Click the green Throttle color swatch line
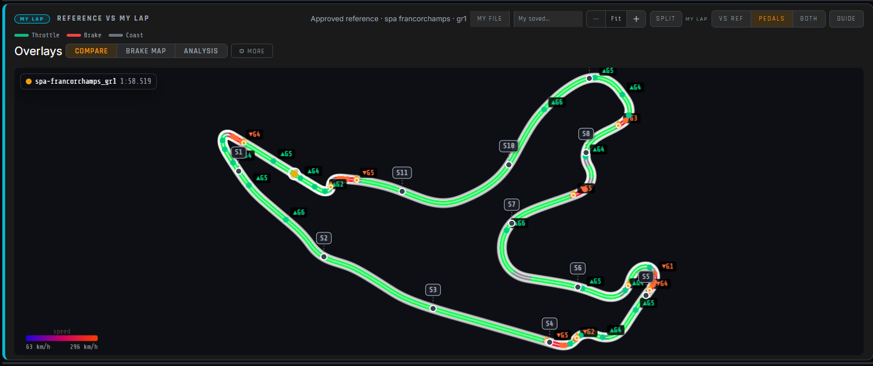This screenshot has width=873, height=366. [21, 36]
